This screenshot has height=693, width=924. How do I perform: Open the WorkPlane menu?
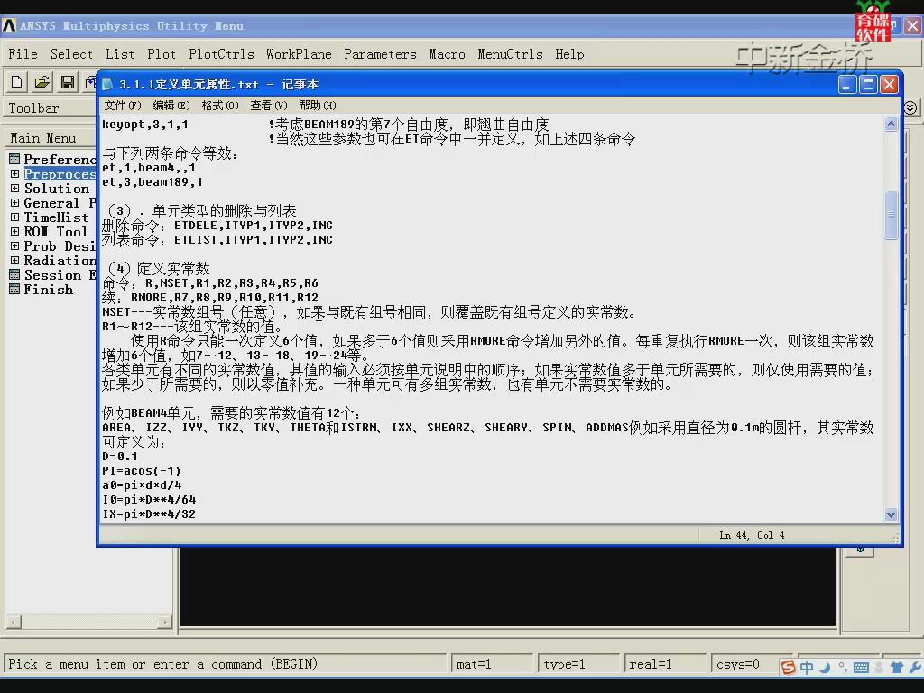click(x=299, y=54)
